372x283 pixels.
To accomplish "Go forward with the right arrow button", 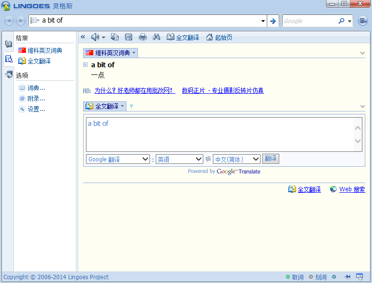I will point(21,21).
